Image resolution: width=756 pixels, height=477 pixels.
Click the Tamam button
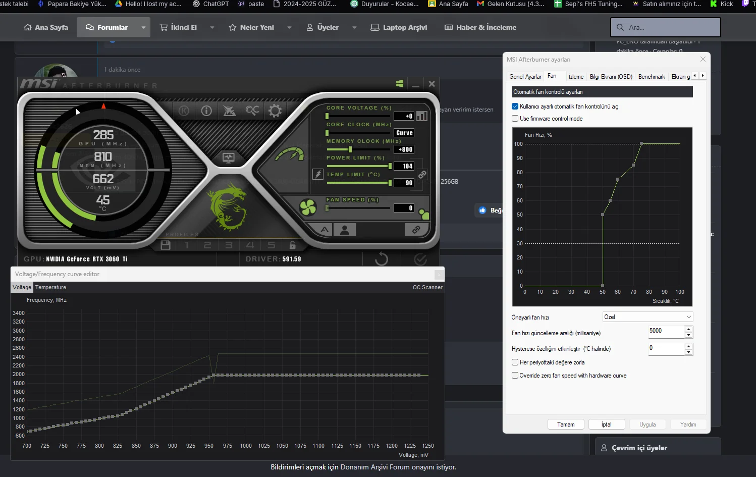(566, 425)
